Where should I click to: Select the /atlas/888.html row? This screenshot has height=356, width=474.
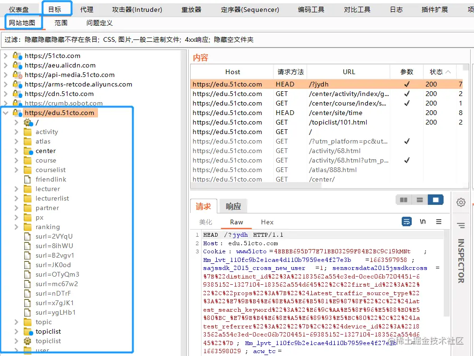click(x=327, y=170)
